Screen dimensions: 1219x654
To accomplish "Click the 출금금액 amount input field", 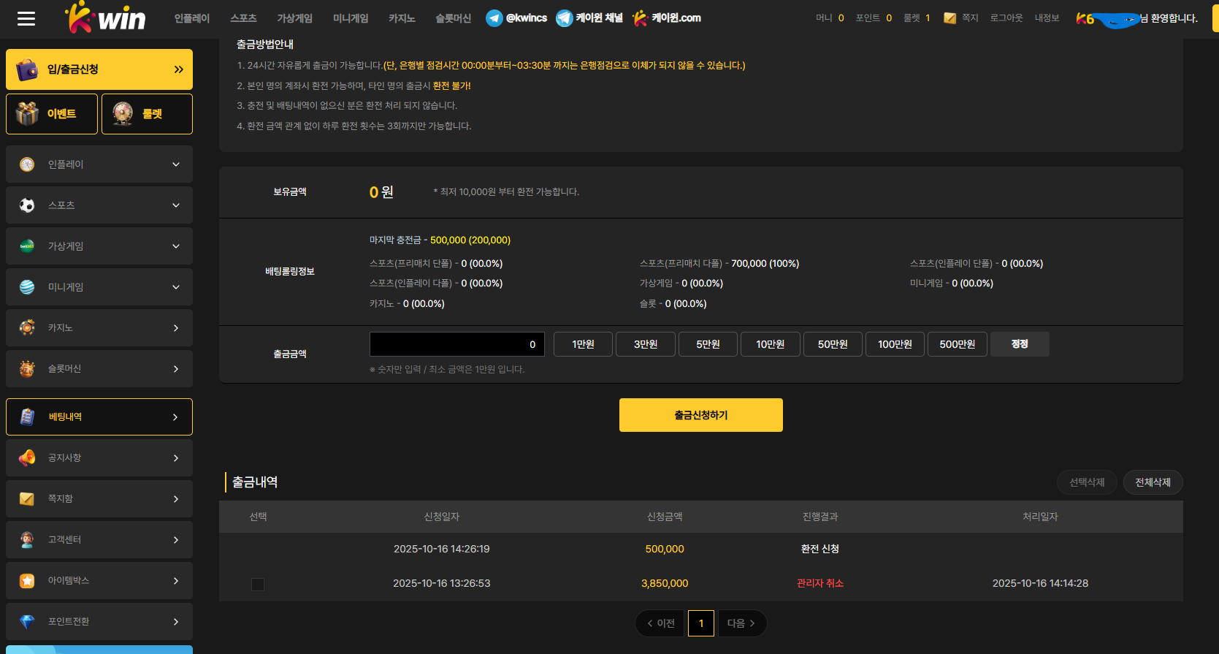I will 456,344.
